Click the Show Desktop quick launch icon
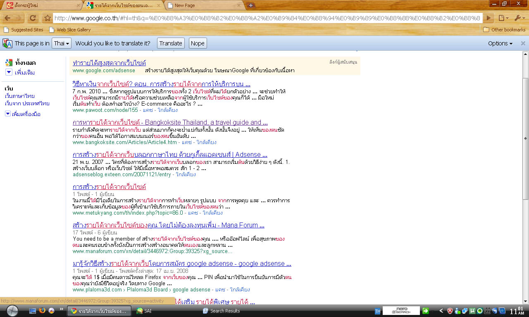Image resolution: width=529 pixels, height=317 pixels. pos(32,311)
